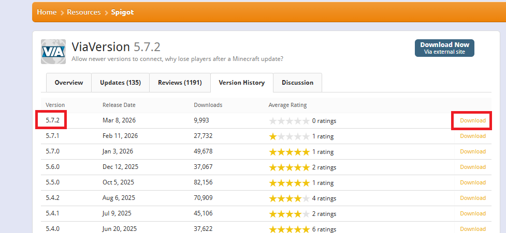Open Resources breadcrumb link

83,12
